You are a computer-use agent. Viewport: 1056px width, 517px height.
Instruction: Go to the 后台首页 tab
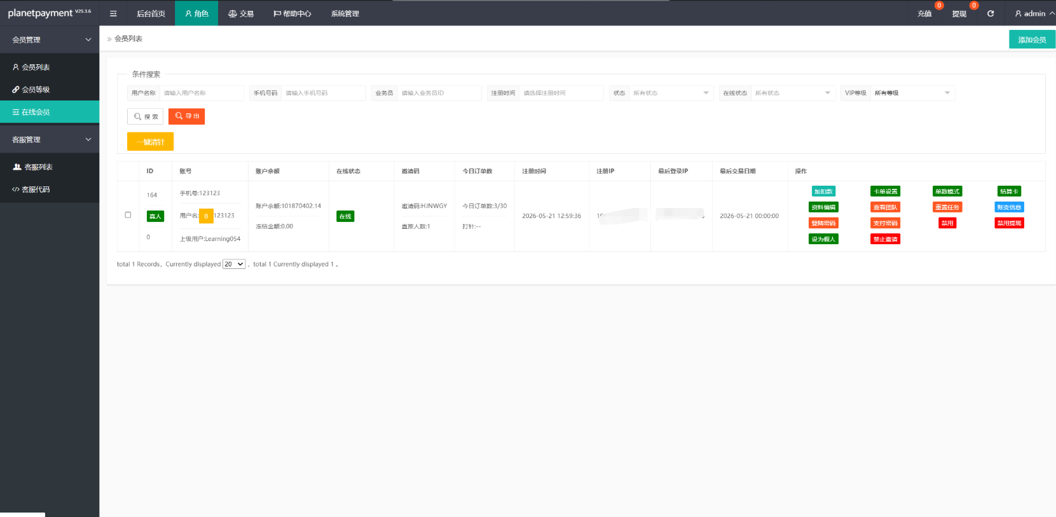pyautogui.click(x=151, y=13)
